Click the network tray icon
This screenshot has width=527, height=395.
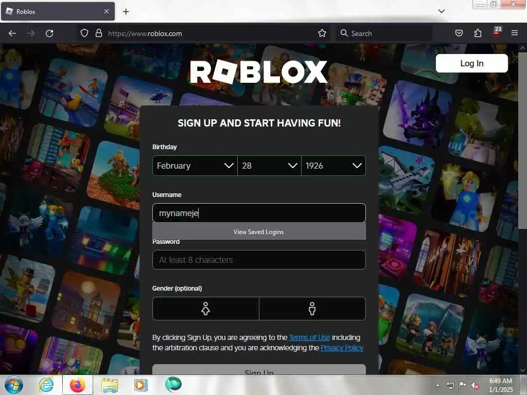450,385
